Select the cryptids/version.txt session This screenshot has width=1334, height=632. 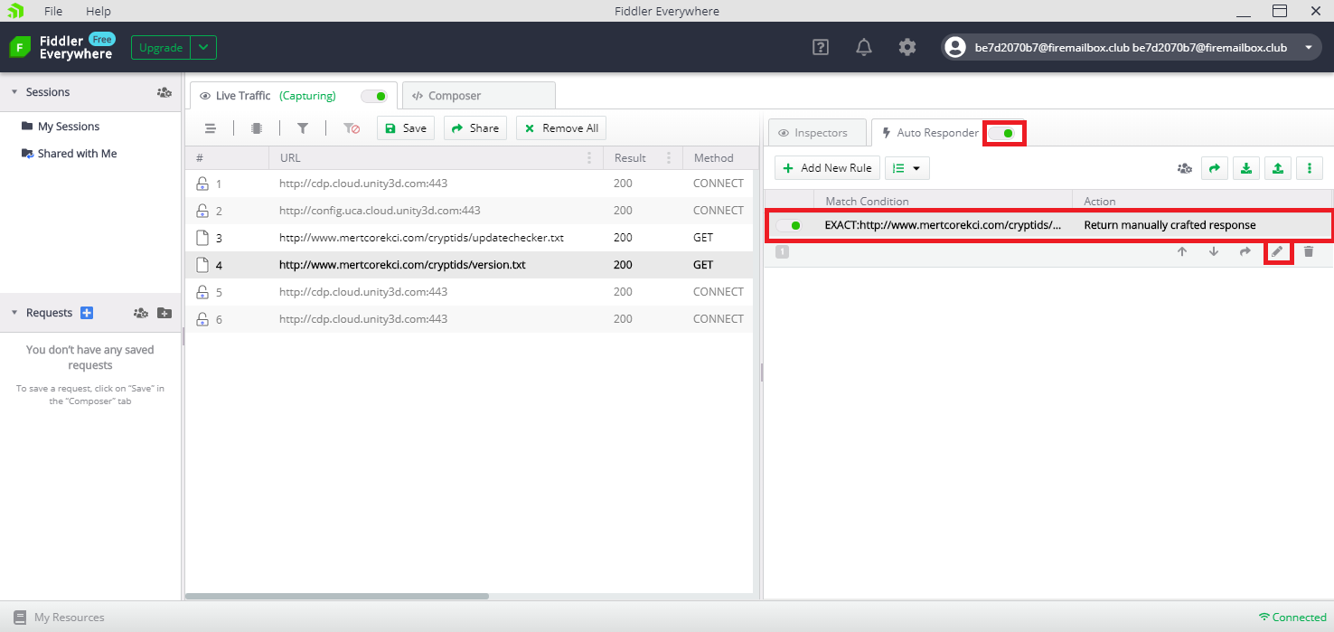(469, 265)
